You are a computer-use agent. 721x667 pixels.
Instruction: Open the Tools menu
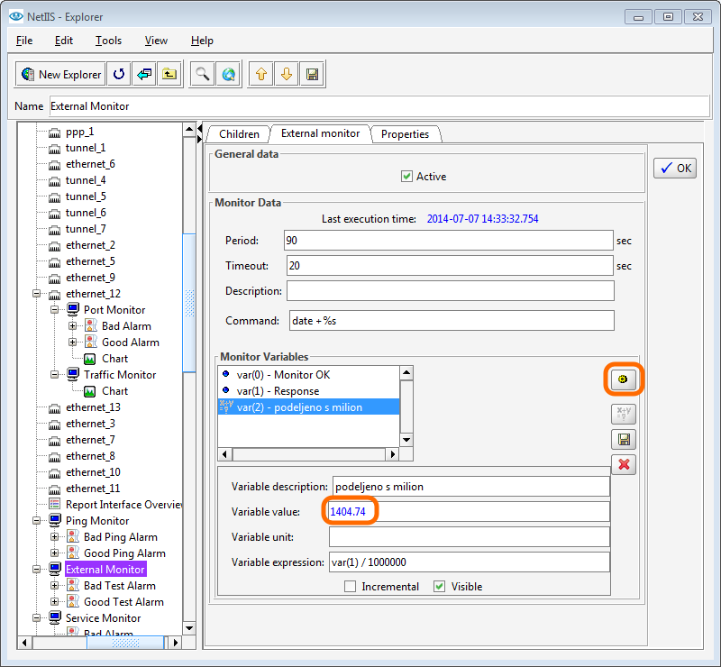point(108,41)
